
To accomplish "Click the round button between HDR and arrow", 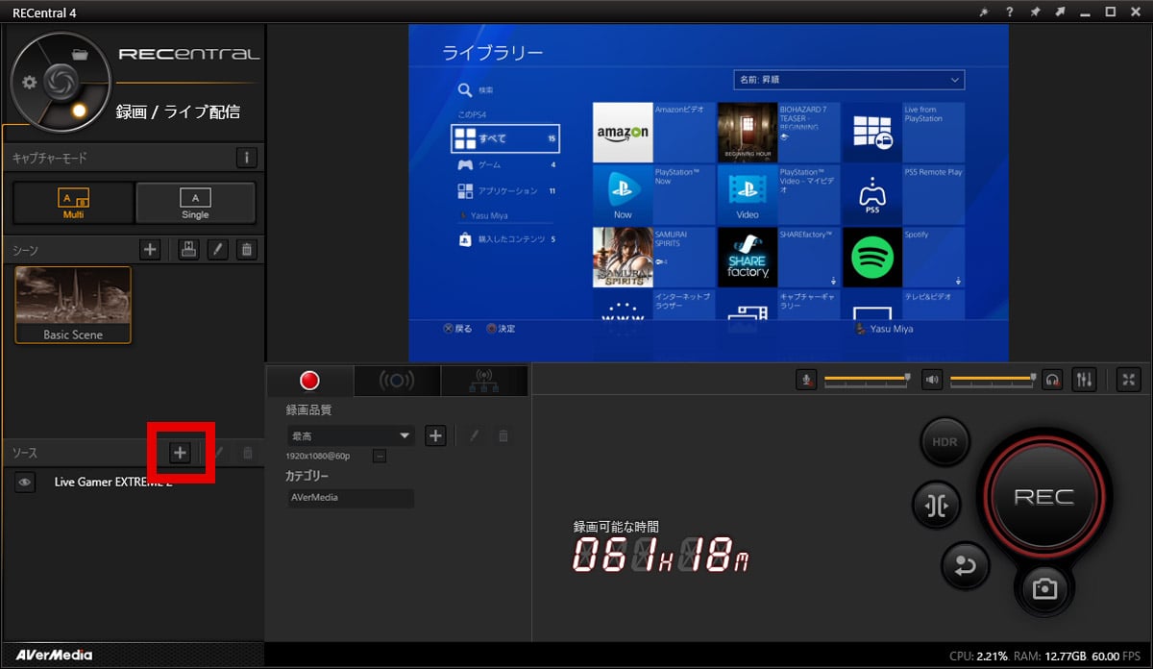I will click(x=935, y=507).
